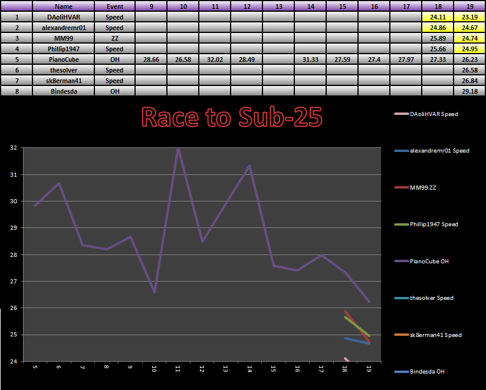Click row number 1 cell
Screen dimensions: 486x390
17,17
